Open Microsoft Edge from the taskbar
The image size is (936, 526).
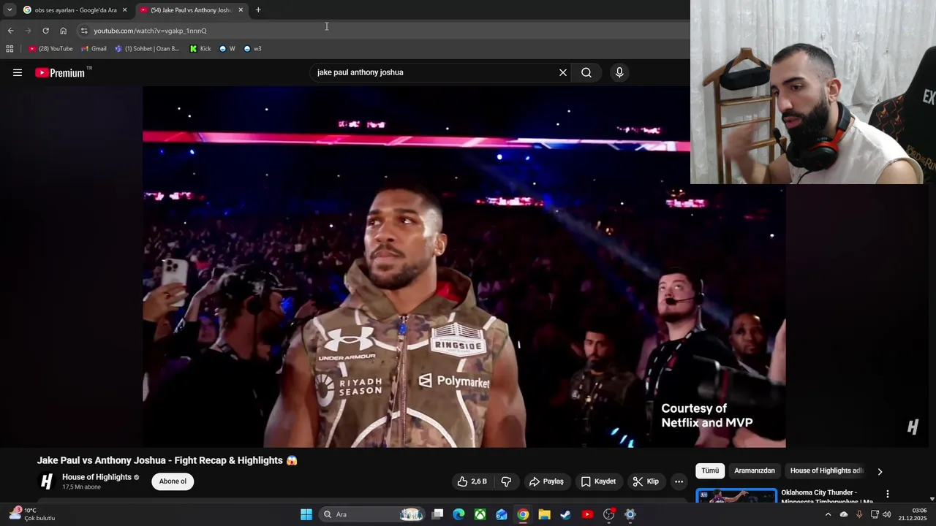tap(458, 514)
